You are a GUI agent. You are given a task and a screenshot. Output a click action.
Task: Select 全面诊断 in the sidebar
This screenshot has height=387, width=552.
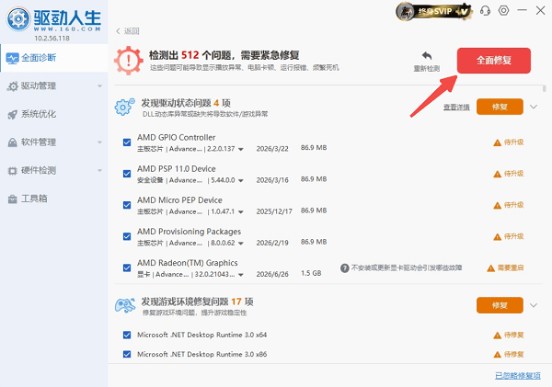pyautogui.click(x=54, y=58)
